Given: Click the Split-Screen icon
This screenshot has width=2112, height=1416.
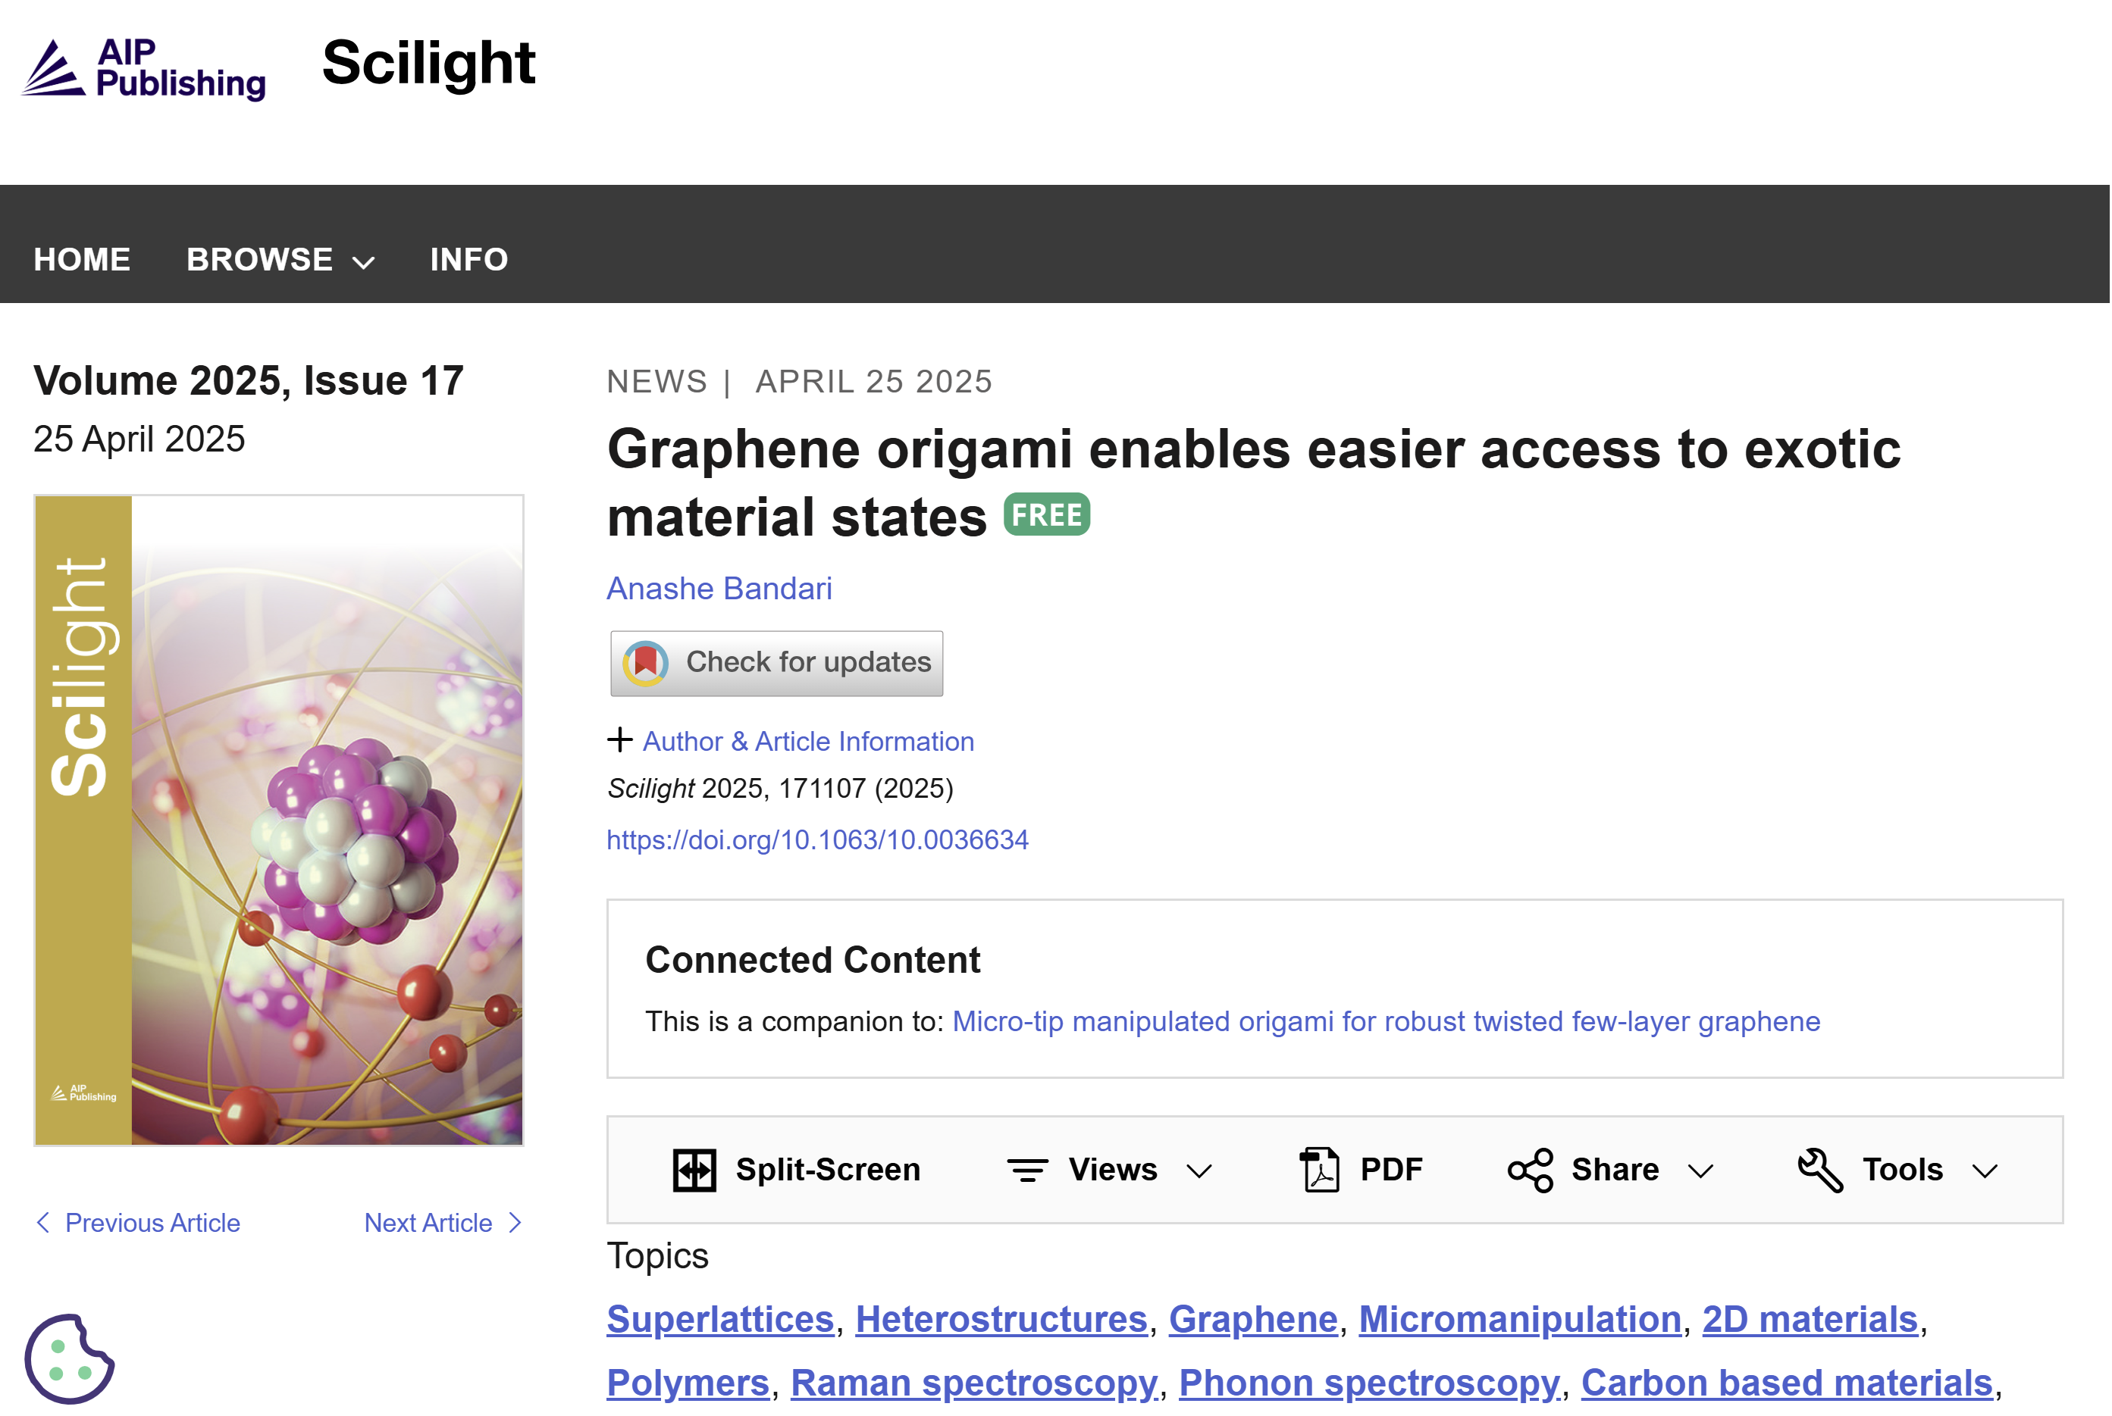Looking at the screenshot, I should (x=694, y=1171).
